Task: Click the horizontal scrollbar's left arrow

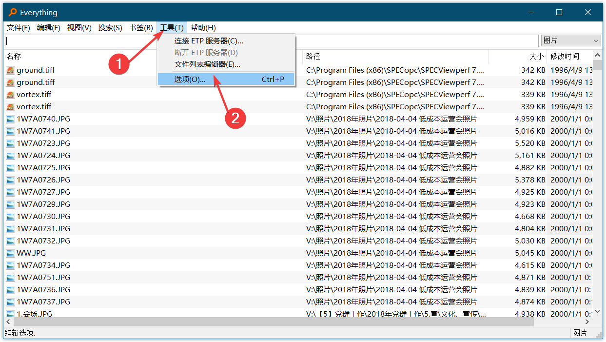Action: point(8,322)
